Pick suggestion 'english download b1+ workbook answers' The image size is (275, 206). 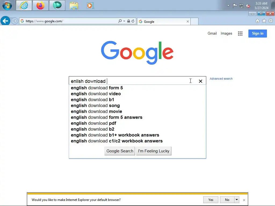(137, 135)
